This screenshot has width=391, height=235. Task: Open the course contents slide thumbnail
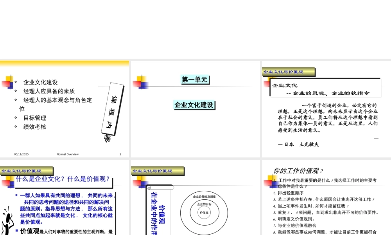tap(65, 109)
